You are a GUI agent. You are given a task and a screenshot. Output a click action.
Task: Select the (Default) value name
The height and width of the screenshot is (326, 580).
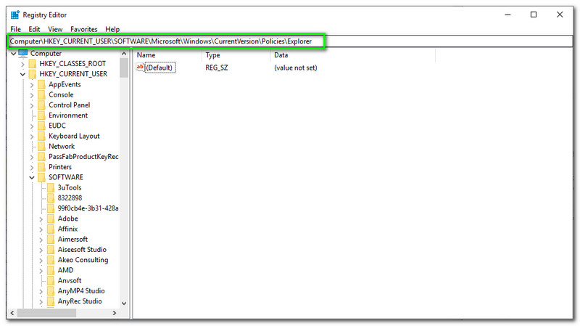[x=159, y=68]
